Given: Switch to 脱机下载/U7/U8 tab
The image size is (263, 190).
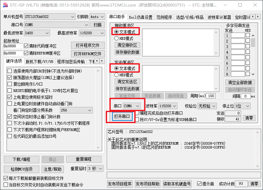Looking at the screenshot, I should (39, 62).
